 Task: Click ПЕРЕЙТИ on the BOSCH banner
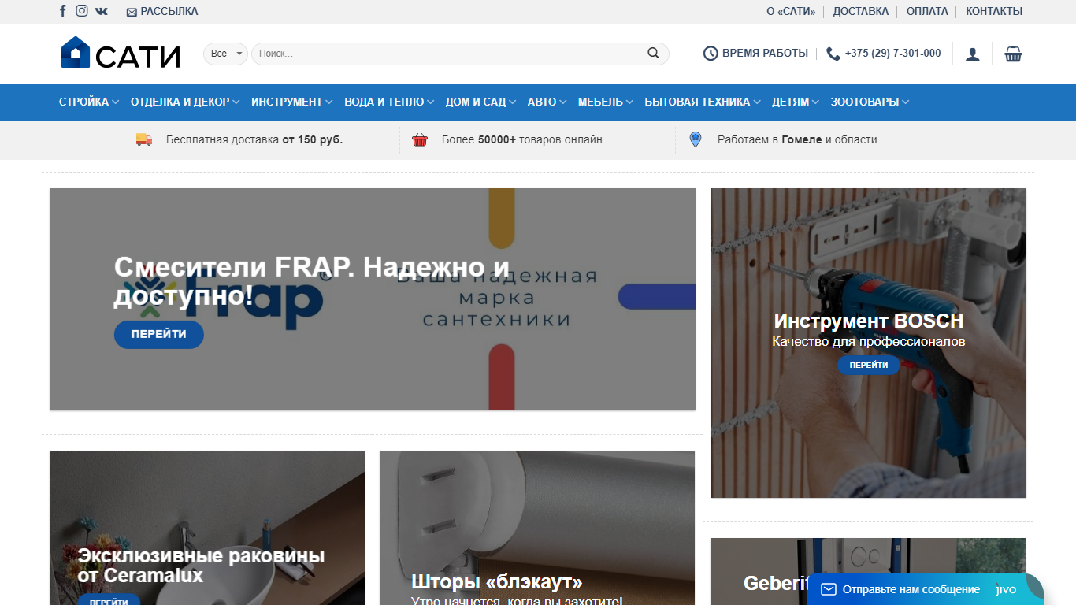click(x=869, y=365)
